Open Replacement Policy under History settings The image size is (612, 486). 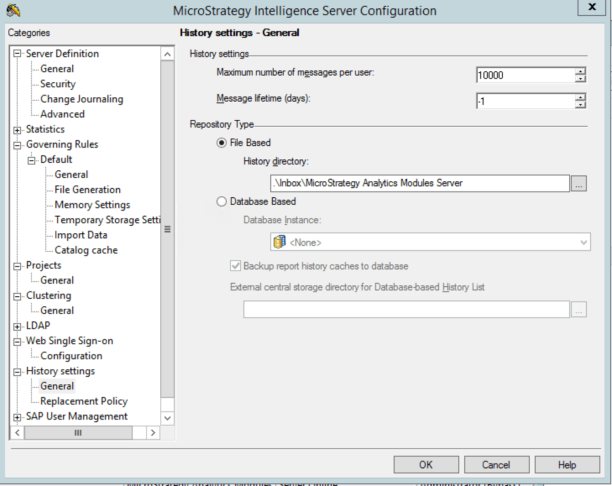(84, 401)
